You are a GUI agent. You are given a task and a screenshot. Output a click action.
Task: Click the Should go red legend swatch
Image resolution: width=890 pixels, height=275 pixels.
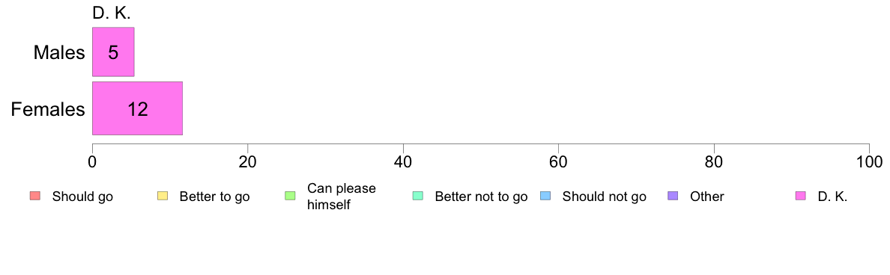pyautogui.click(x=34, y=197)
